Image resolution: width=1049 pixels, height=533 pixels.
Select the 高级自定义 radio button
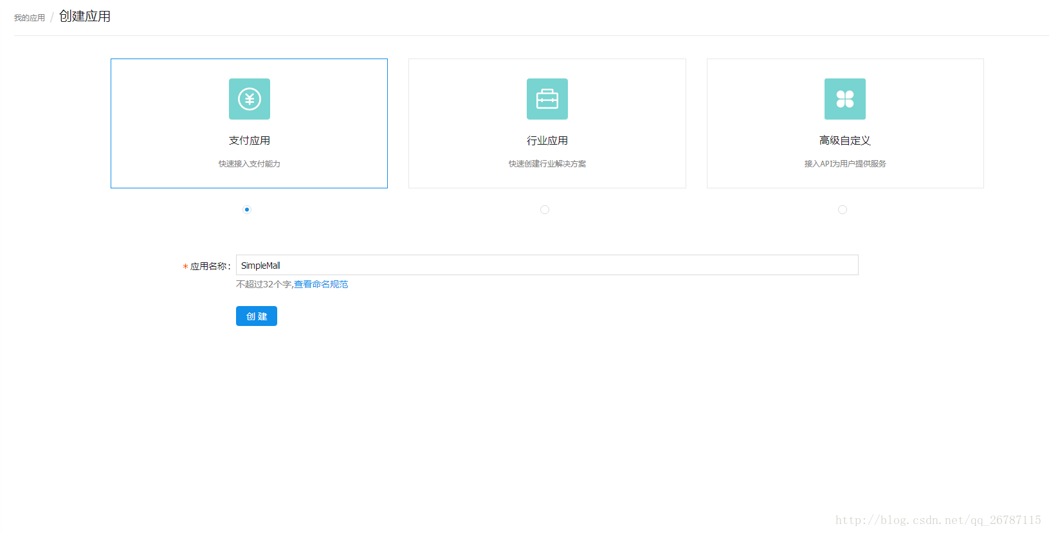click(843, 210)
